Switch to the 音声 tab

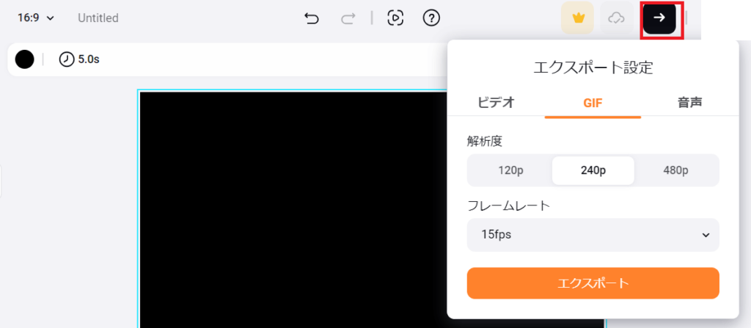click(x=689, y=102)
